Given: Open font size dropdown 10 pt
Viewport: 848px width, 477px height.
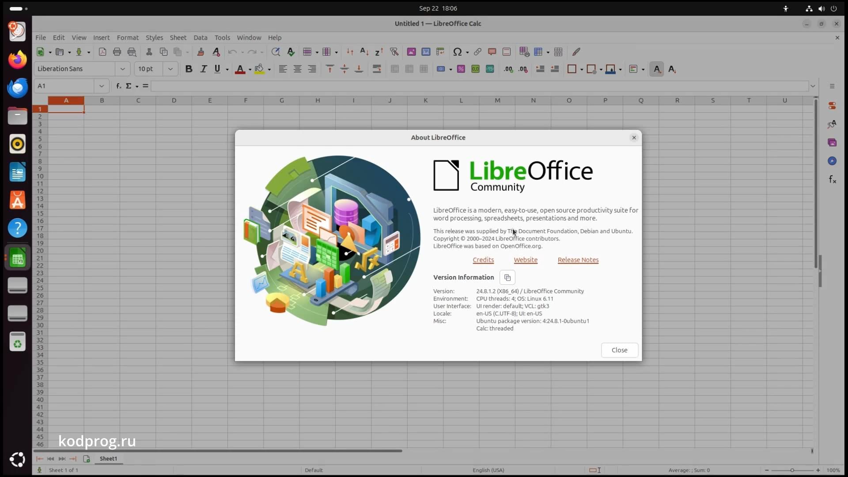Looking at the screenshot, I should [170, 69].
